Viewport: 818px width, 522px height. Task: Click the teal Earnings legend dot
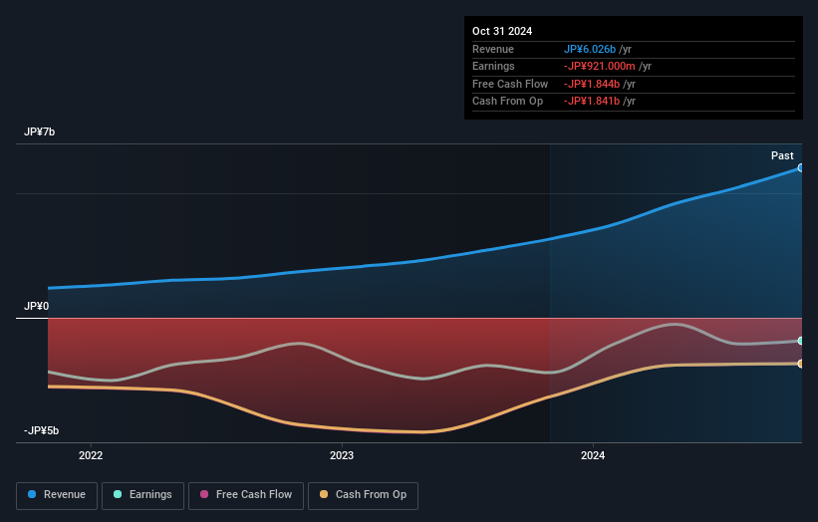click(118, 494)
